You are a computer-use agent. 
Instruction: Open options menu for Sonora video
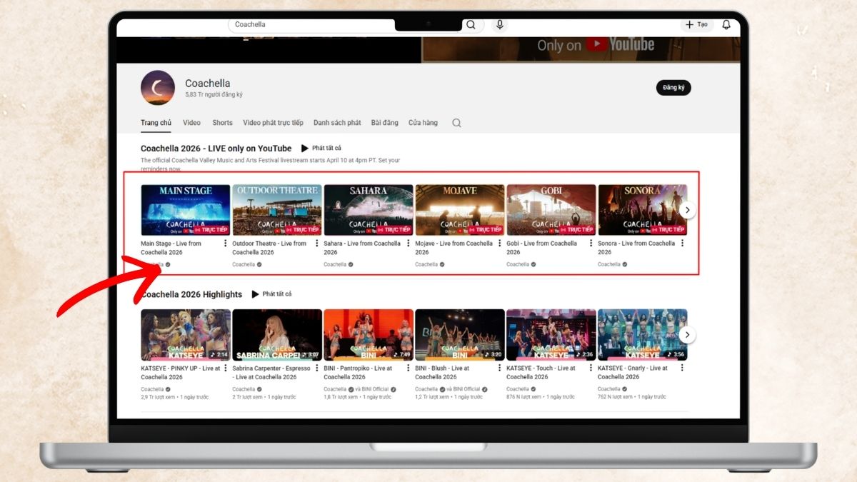tap(683, 243)
